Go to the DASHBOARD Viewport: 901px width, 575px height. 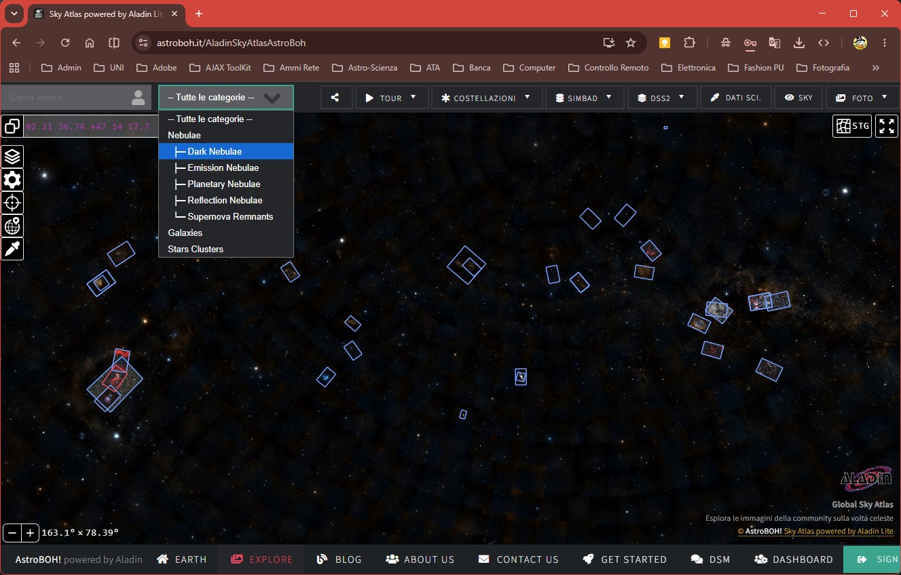[794, 559]
